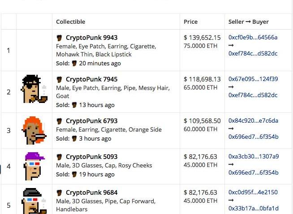
Task: Open buyer address 0x33b17a...0bfa1d
Action: pos(253,209)
